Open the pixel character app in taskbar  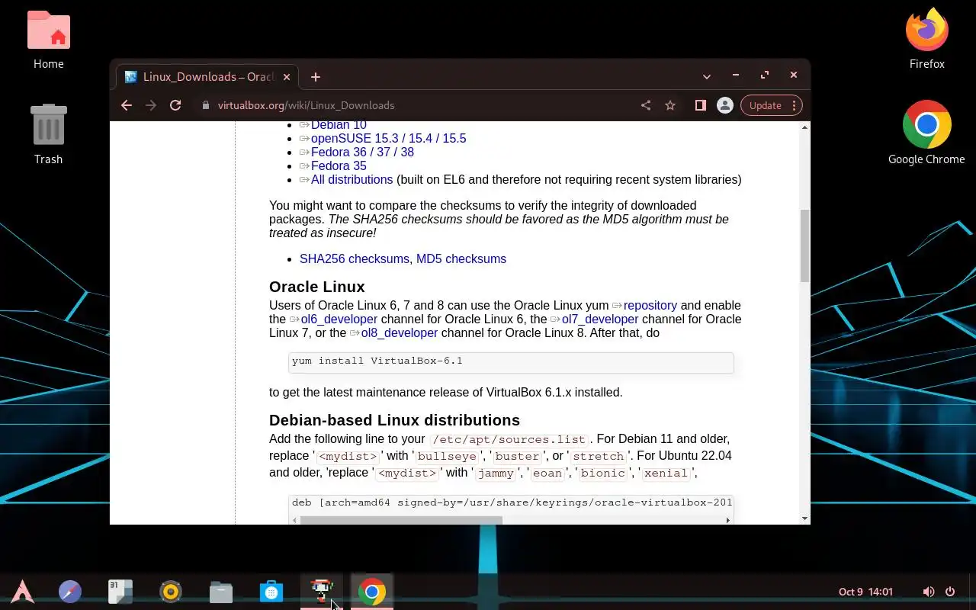pyautogui.click(x=322, y=591)
